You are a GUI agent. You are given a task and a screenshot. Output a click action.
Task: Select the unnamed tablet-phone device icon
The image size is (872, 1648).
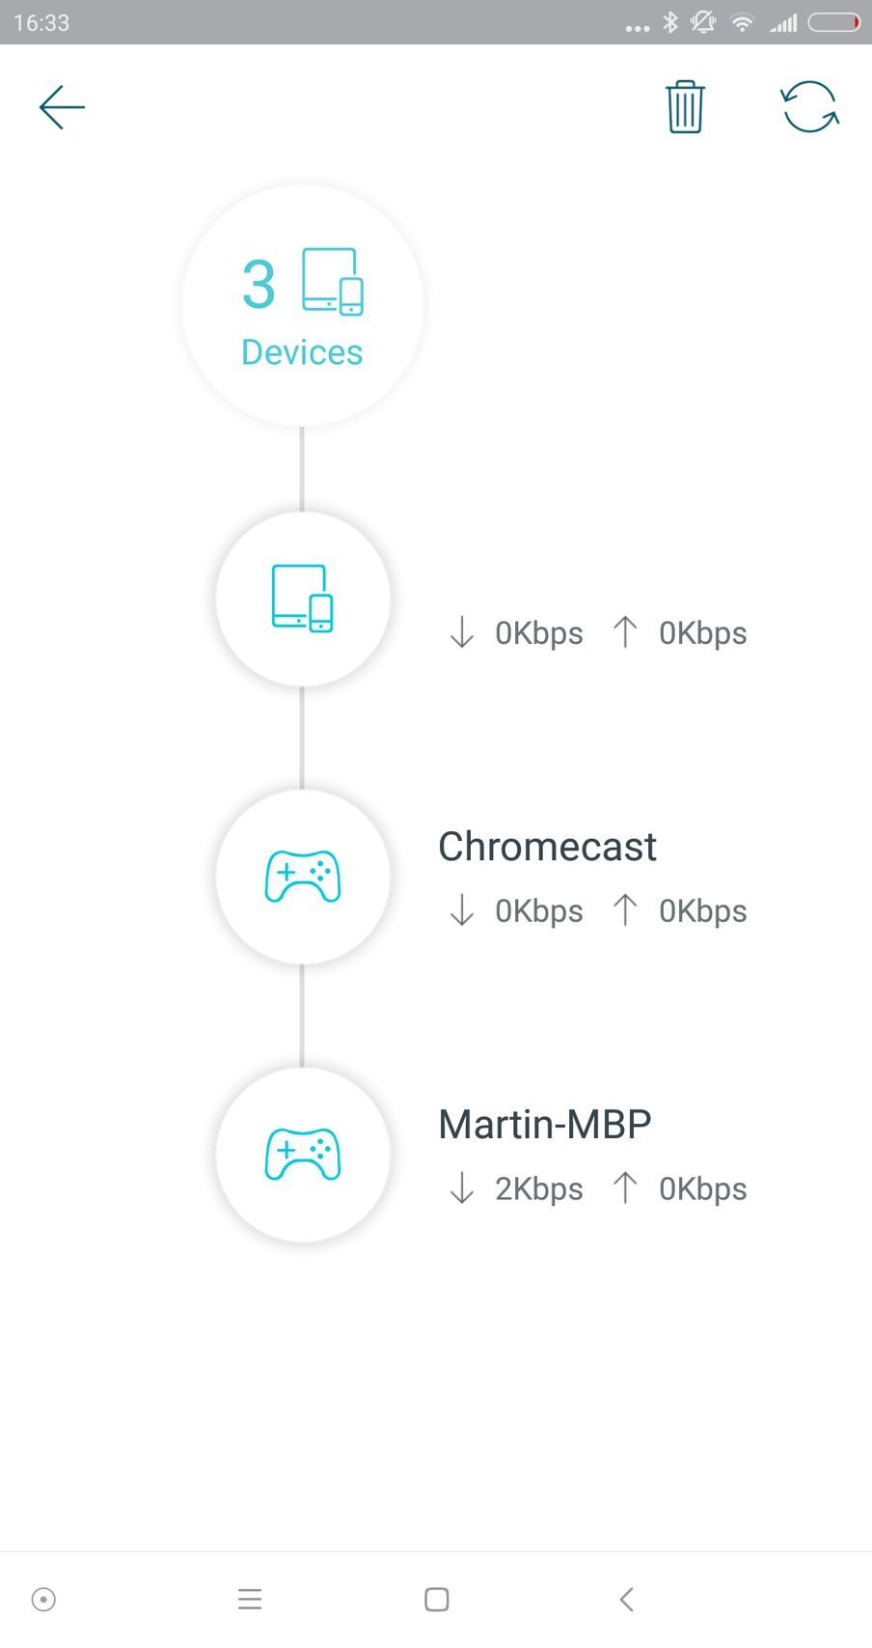[303, 599]
